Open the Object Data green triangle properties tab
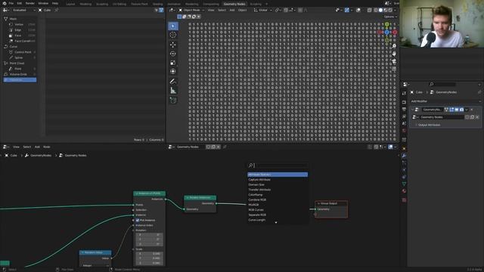 pos(404,184)
